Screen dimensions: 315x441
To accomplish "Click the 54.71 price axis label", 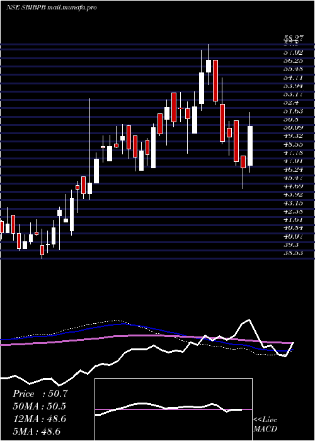I will [x=292, y=77].
